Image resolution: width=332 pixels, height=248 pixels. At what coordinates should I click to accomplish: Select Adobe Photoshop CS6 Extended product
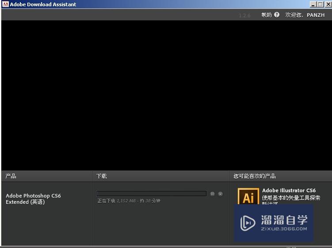point(33,198)
